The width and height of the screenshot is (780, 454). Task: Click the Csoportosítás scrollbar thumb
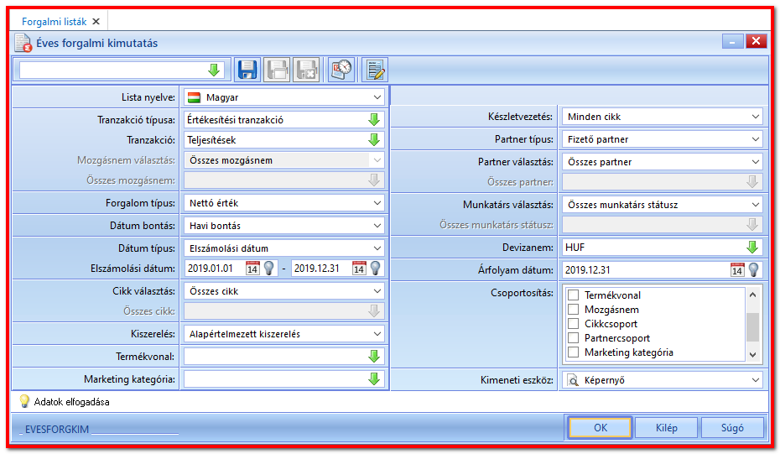pyautogui.click(x=752, y=327)
